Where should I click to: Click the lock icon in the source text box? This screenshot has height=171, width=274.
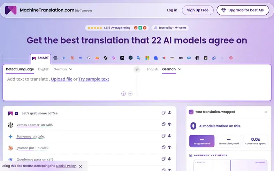point(123,94)
